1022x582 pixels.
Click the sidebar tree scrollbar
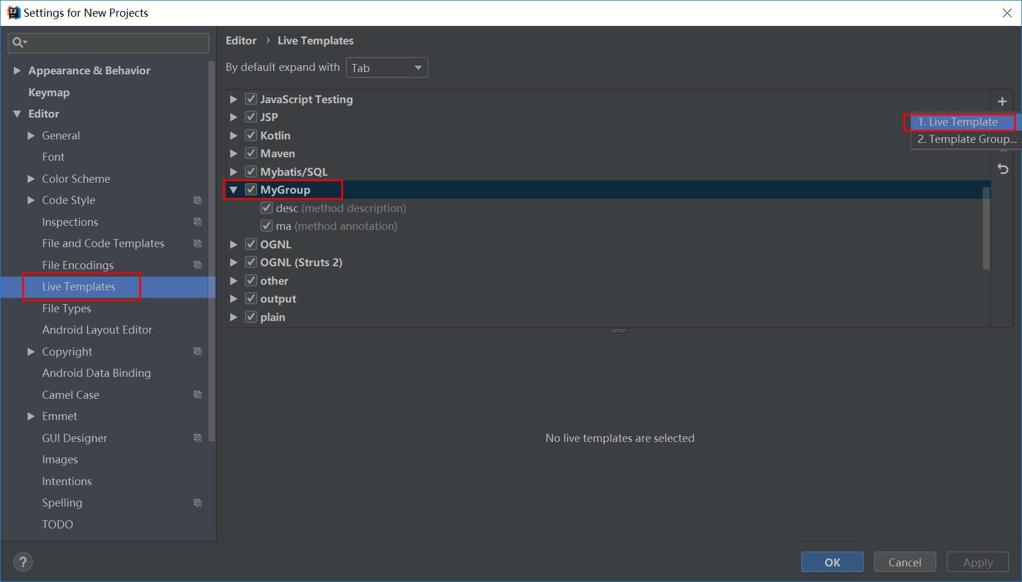pos(211,251)
